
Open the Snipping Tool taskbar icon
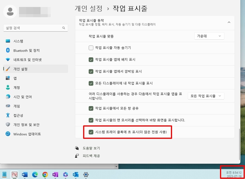[14, 174]
